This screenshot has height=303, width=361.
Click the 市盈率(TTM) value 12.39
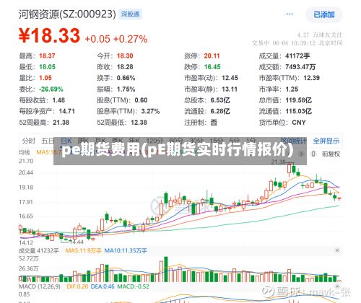click(311, 78)
